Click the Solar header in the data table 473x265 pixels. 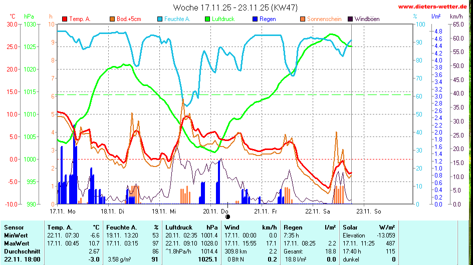351,227
